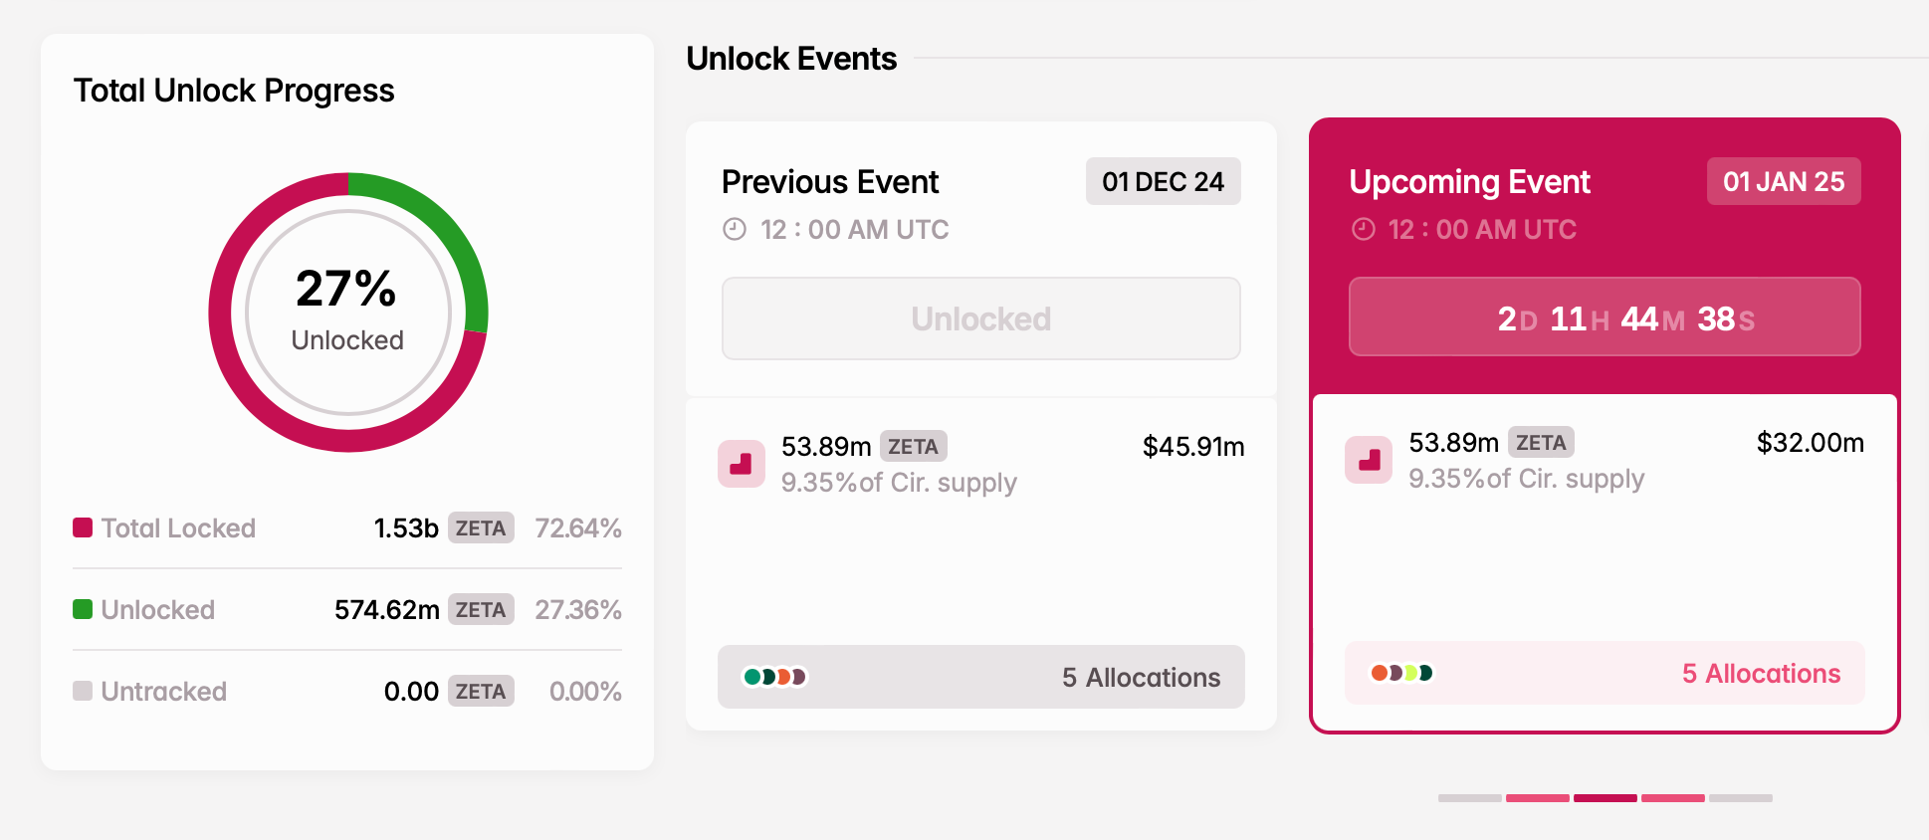Image resolution: width=1929 pixels, height=840 pixels.
Task: Select the first pagination segment below events
Action: coord(1470,798)
